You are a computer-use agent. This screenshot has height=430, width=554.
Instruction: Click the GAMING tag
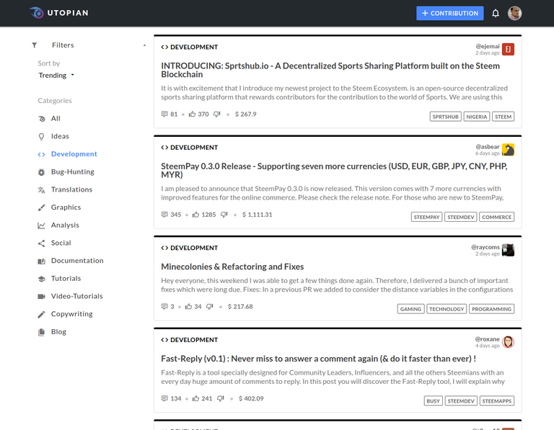410,309
